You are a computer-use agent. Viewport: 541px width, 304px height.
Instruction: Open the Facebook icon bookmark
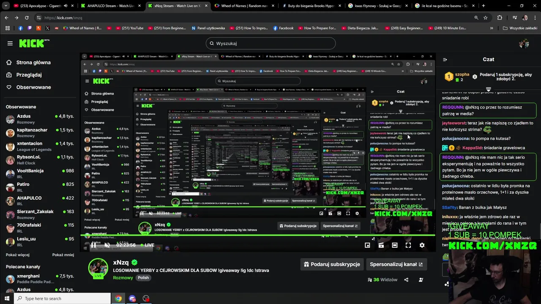[x=20, y=28]
